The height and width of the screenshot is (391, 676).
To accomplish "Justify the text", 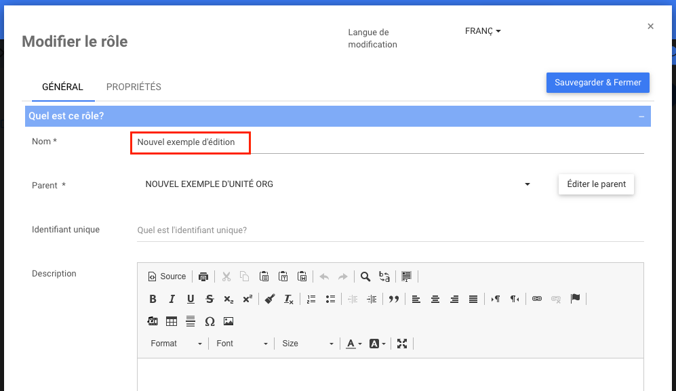I will coord(473,299).
